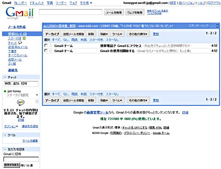Screen dimensions: 221x169
Task: Open 送信済みメール folder
Action: [18, 47]
